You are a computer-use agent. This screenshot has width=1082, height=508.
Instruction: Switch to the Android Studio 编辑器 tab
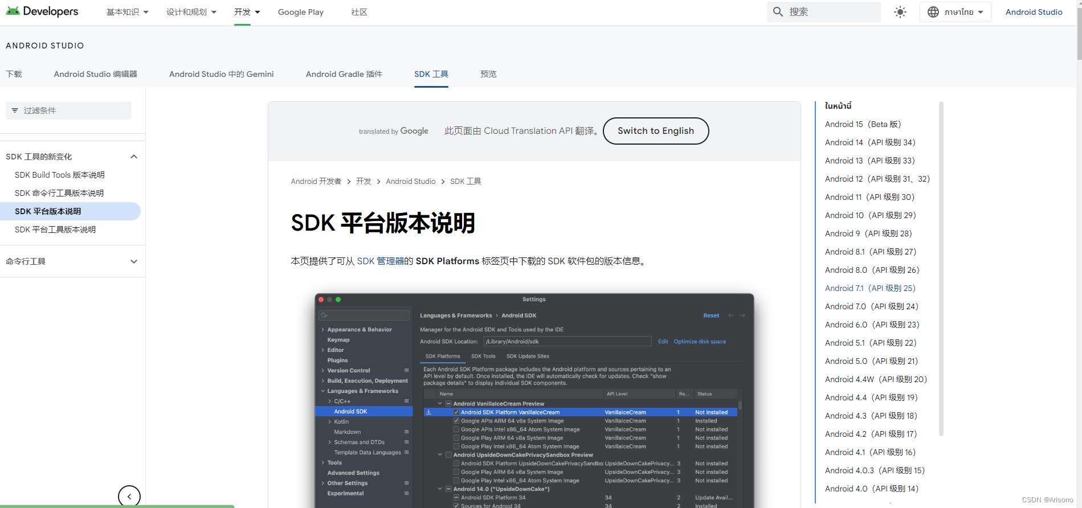click(96, 74)
